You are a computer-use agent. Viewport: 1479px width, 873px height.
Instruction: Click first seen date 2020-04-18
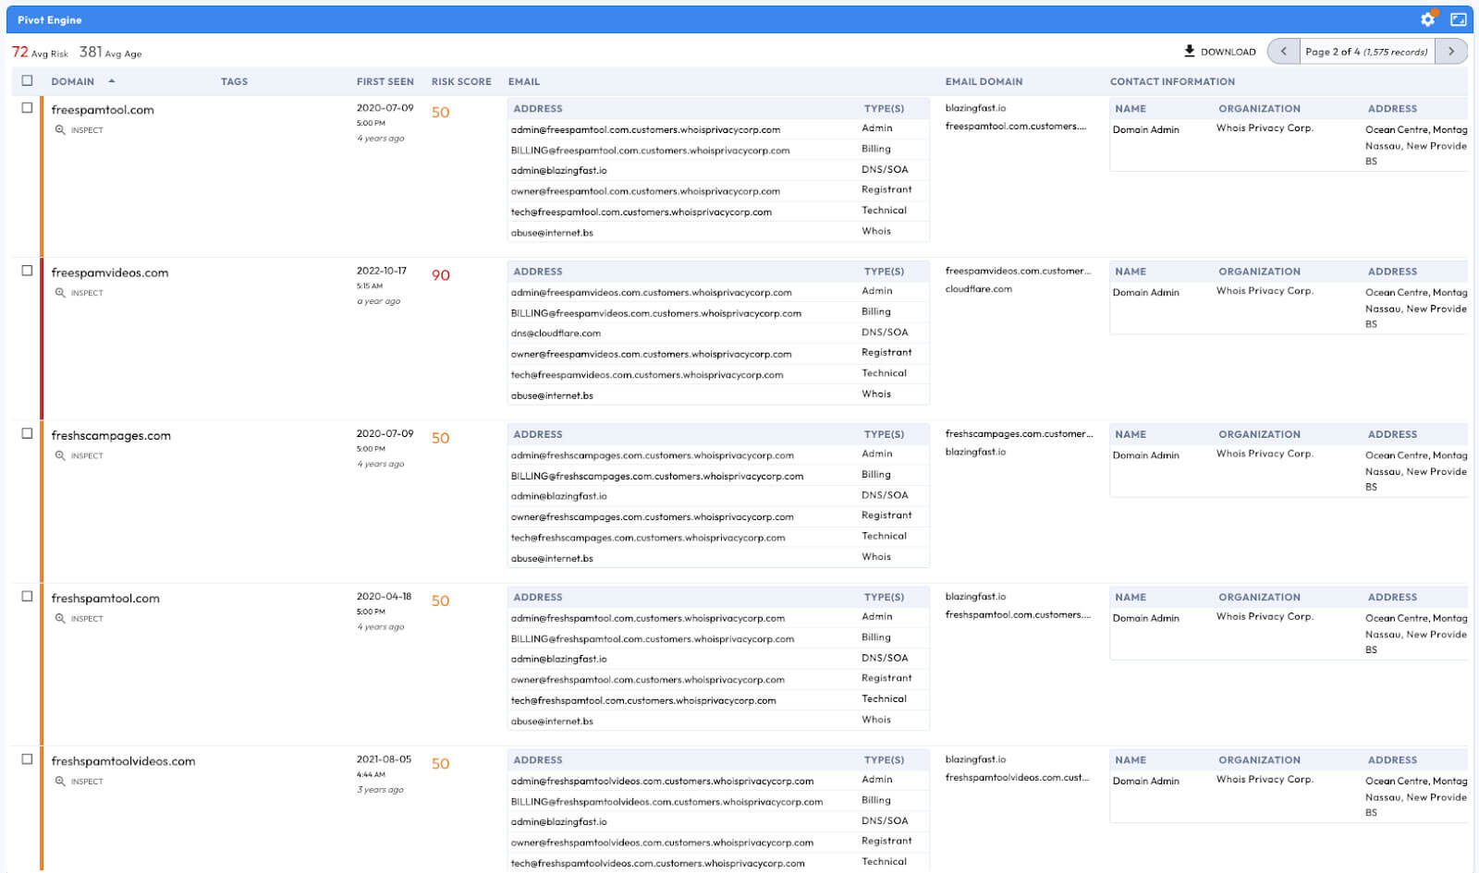(384, 597)
